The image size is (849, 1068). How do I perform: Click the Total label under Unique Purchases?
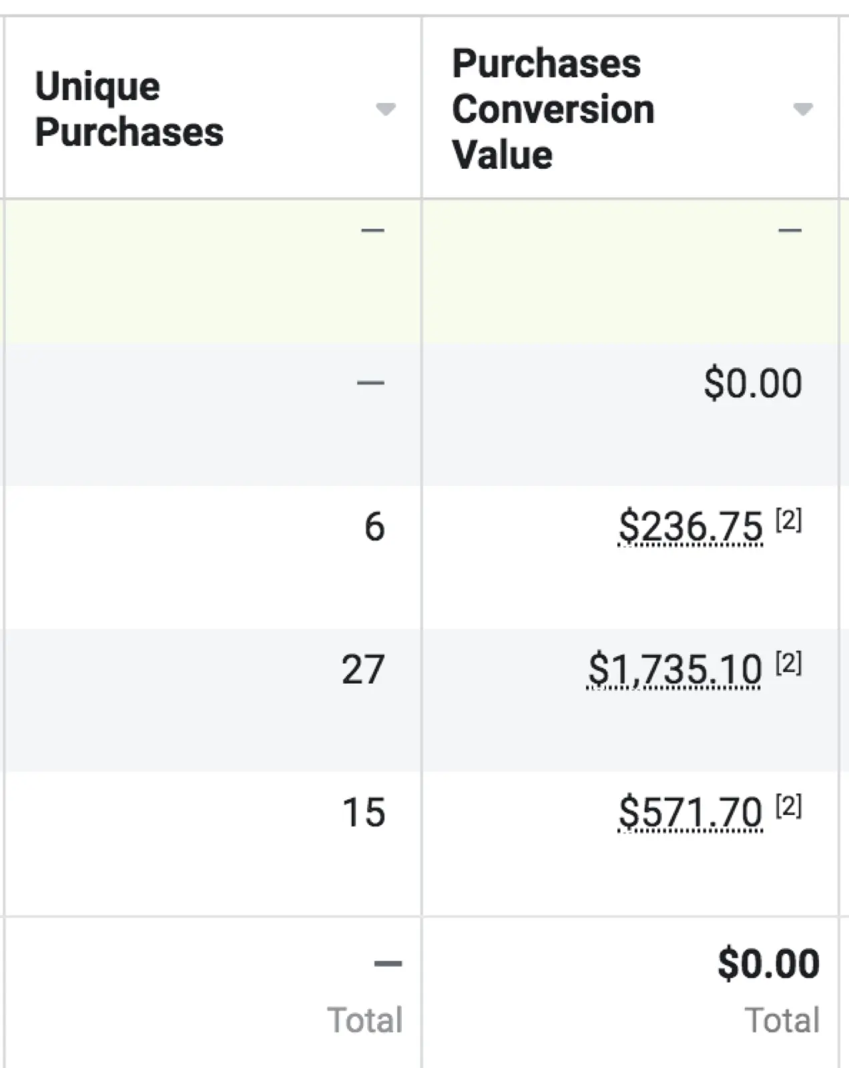(365, 1020)
